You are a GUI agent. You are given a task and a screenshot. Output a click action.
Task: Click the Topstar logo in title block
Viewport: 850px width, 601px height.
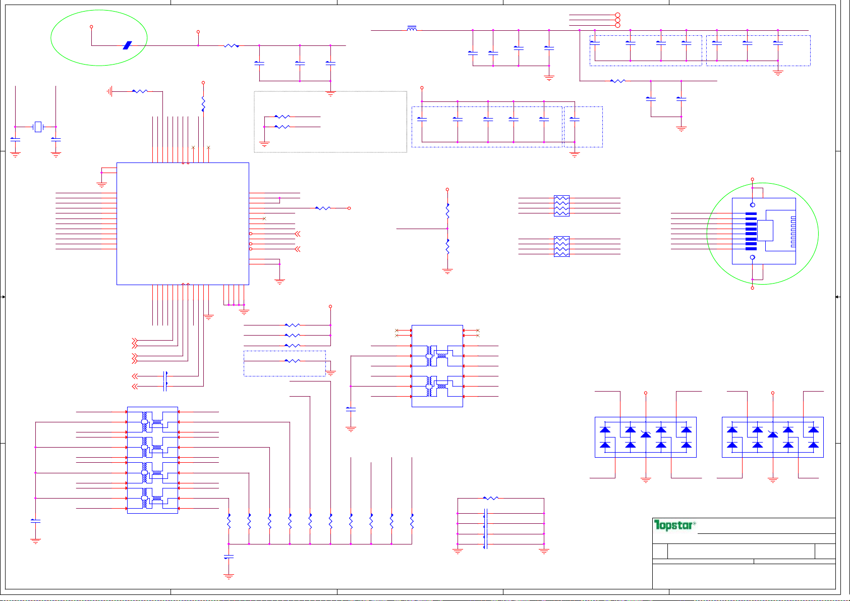point(674,525)
